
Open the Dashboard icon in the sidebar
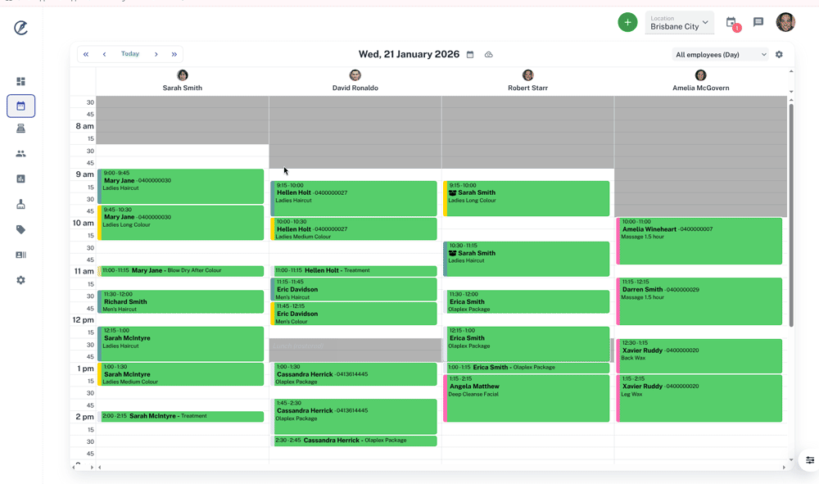[x=20, y=81]
